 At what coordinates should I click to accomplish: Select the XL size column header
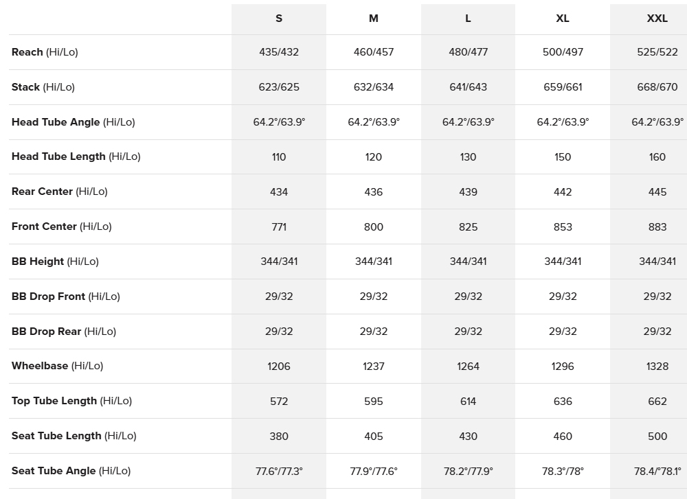(563, 19)
